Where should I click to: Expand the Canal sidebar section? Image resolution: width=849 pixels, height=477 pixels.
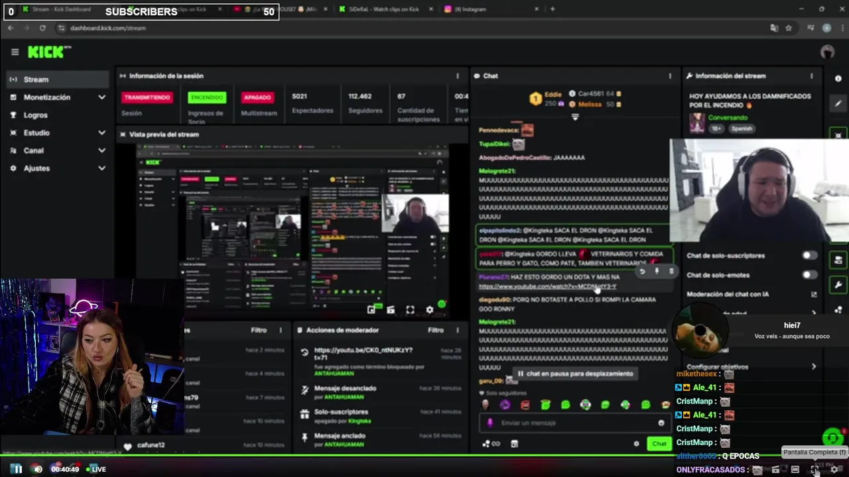pyautogui.click(x=101, y=150)
